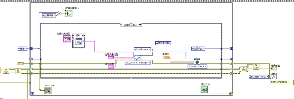Select the DAQNavi timing clock node

click(x=197, y=62)
